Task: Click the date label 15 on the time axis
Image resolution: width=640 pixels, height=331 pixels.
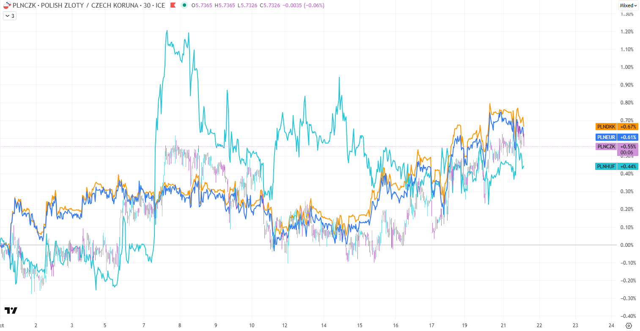Action: [x=360, y=326]
